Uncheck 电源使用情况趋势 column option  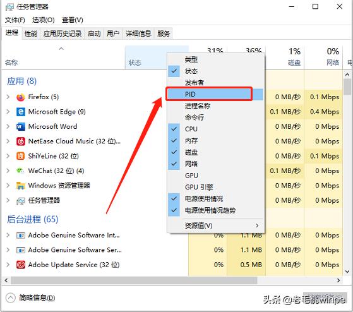(174, 210)
